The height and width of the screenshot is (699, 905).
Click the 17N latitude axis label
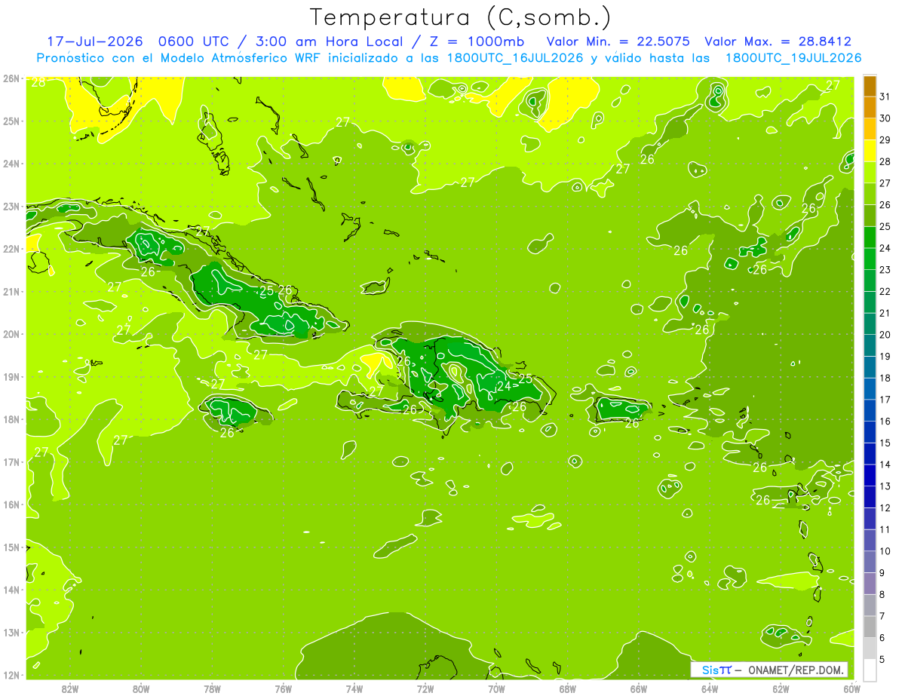click(11, 461)
